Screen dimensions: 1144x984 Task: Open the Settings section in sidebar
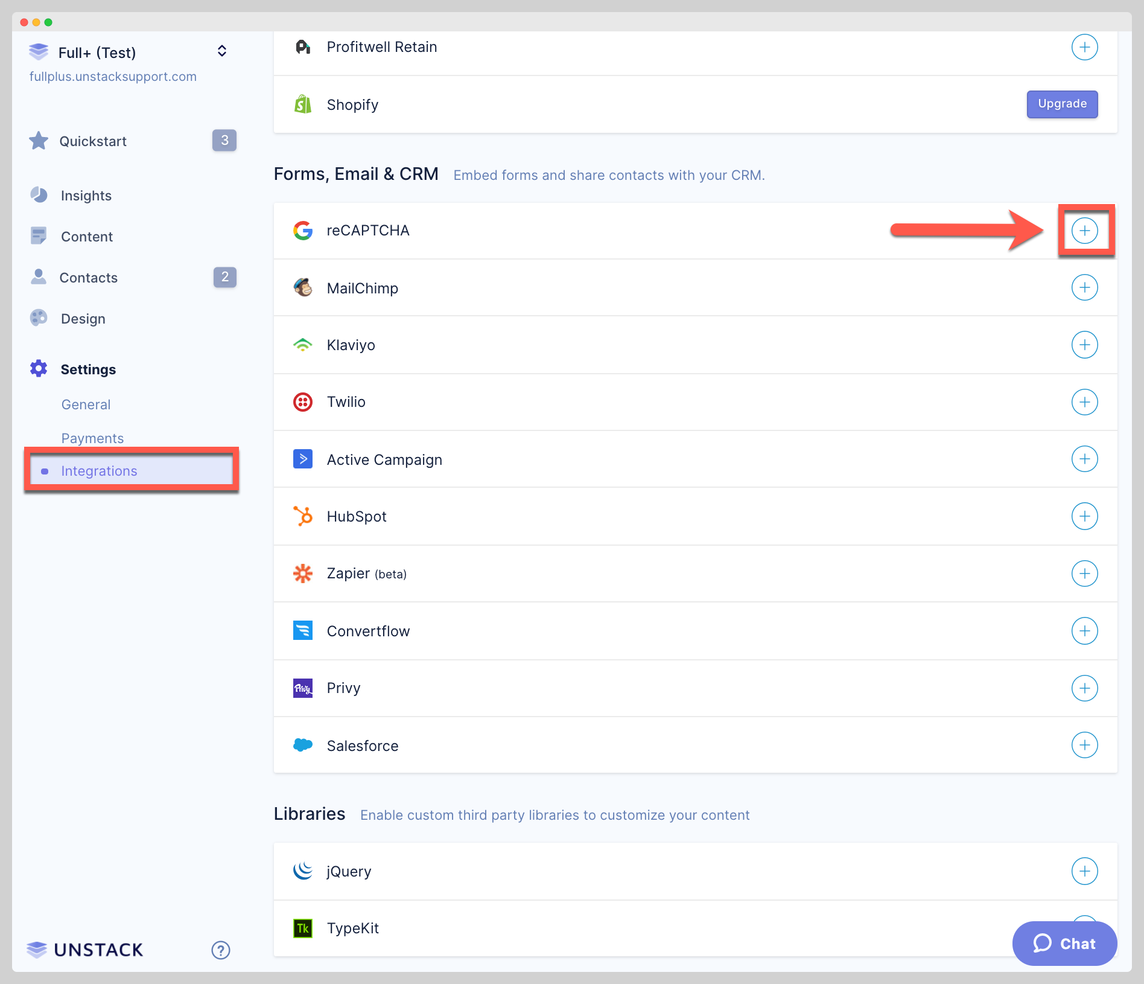point(88,369)
